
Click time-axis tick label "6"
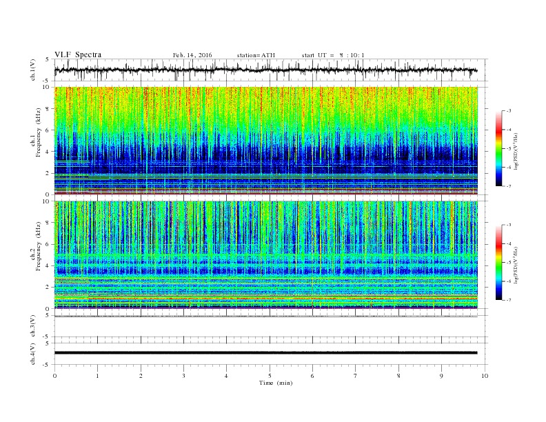tap(313, 376)
